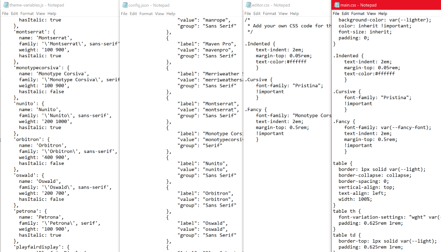441x252 pixels.
Task: Open Help menu in main.css Notepad
Action: [x=382, y=14]
